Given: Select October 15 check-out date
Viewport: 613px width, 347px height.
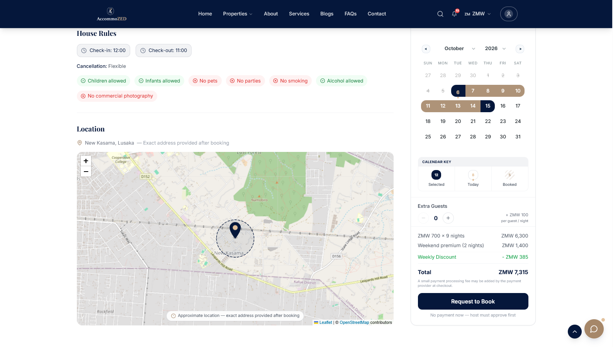Looking at the screenshot, I should click(488, 106).
